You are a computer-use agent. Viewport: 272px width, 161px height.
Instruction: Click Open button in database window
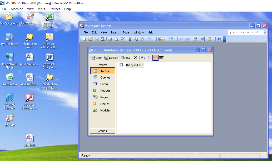96,58
